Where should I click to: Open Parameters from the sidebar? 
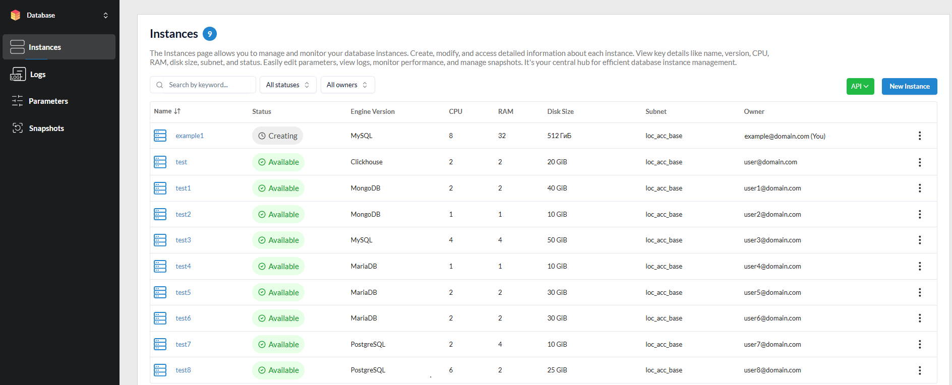coord(48,101)
